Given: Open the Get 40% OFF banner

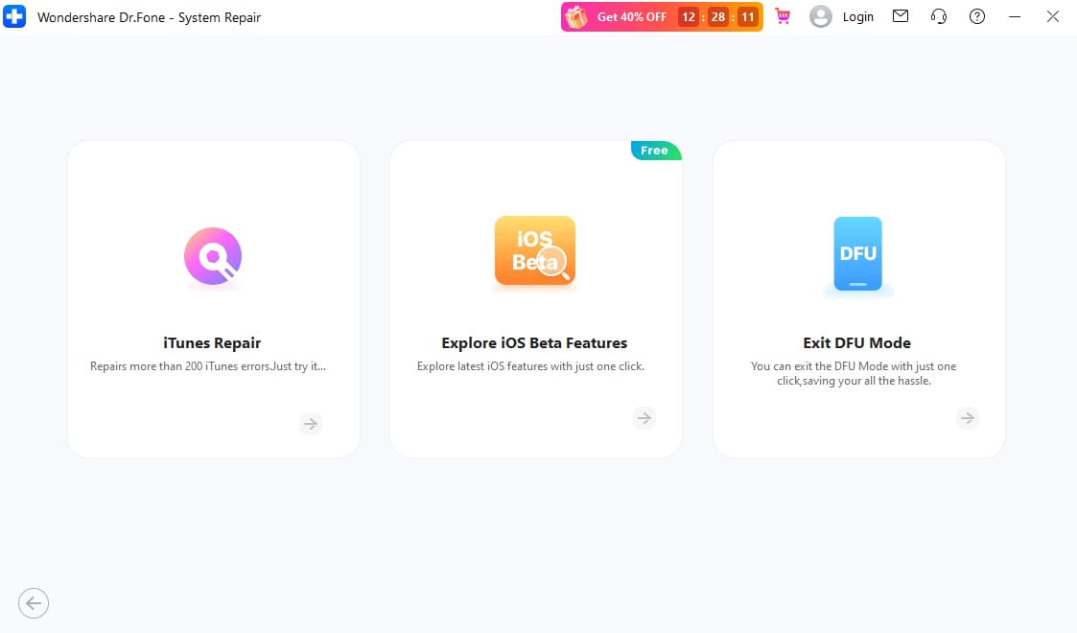Looking at the screenshot, I should pos(662,16).
